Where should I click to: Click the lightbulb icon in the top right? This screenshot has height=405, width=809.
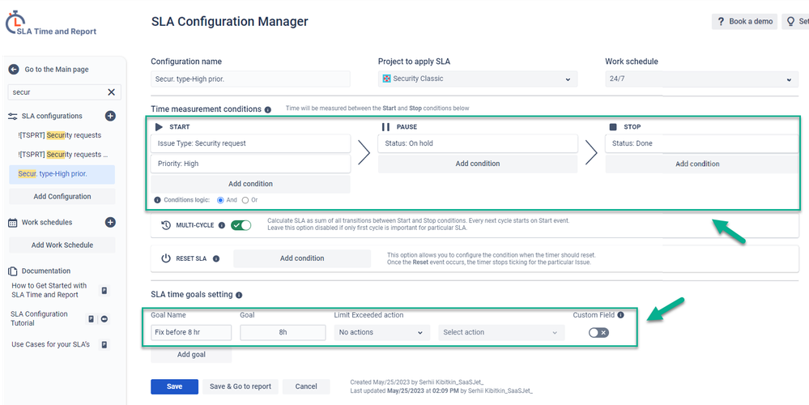[x=790, y=22]
